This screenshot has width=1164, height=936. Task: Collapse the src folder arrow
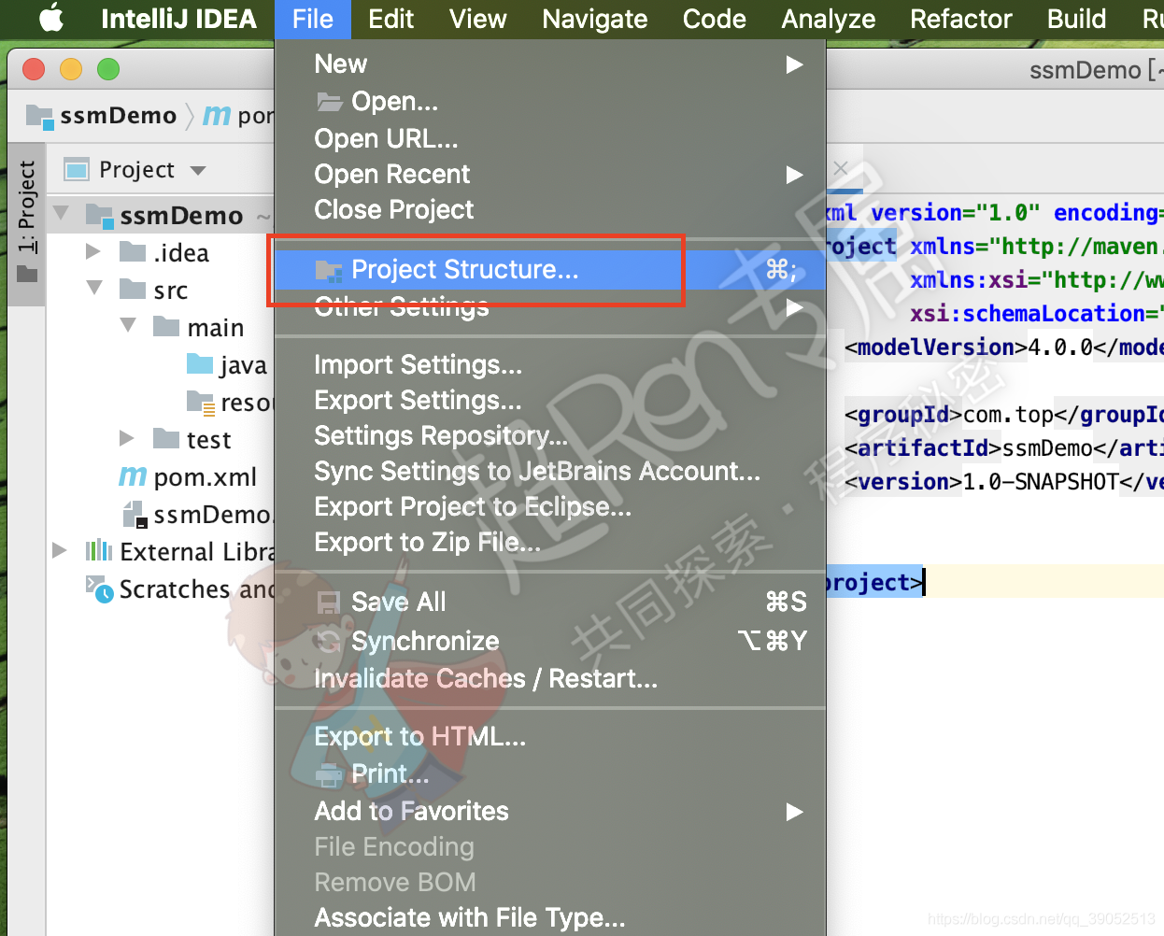coord(94,289)
